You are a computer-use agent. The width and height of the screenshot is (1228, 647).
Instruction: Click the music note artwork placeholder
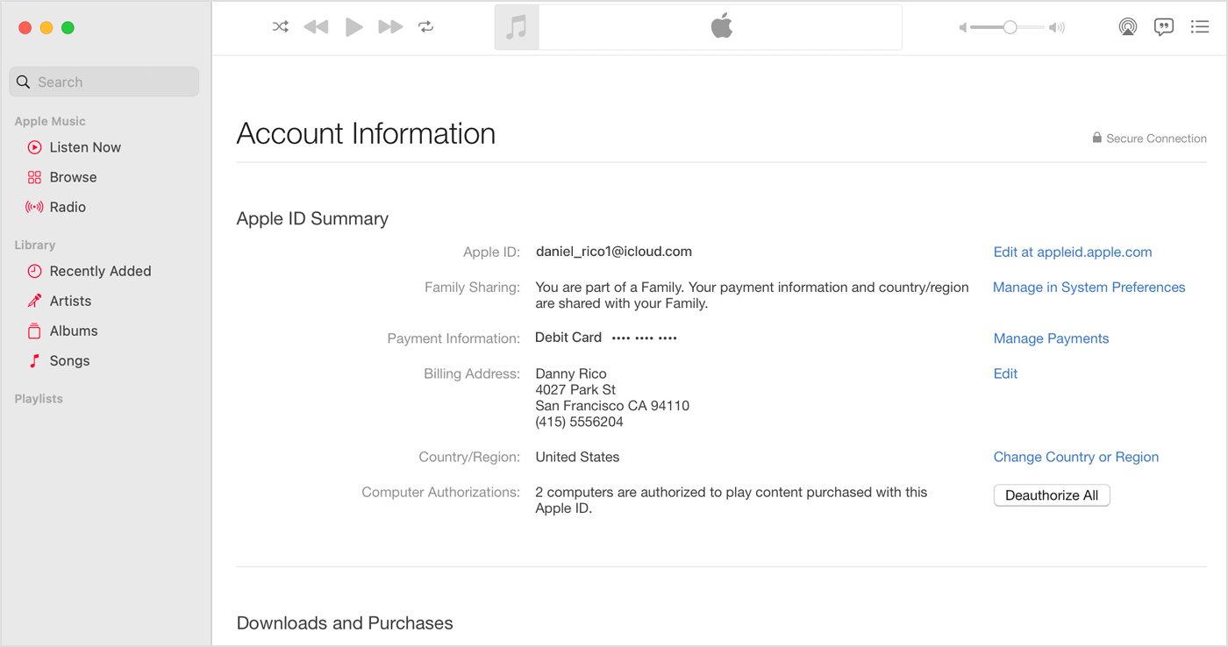517,27
